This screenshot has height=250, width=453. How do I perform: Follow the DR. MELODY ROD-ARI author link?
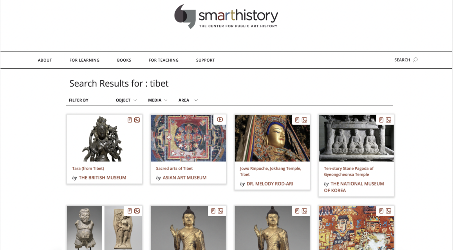pos(270,184)
